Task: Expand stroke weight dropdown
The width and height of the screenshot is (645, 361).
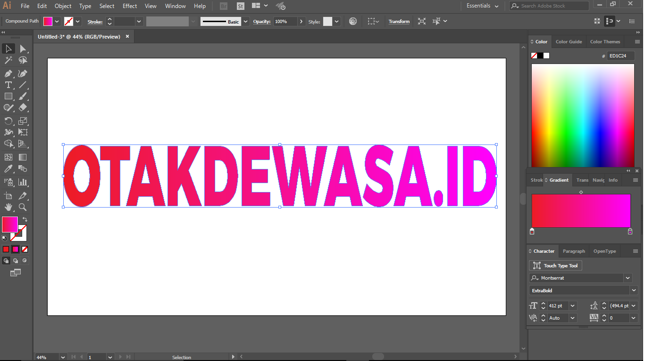Action: (139, 21)
